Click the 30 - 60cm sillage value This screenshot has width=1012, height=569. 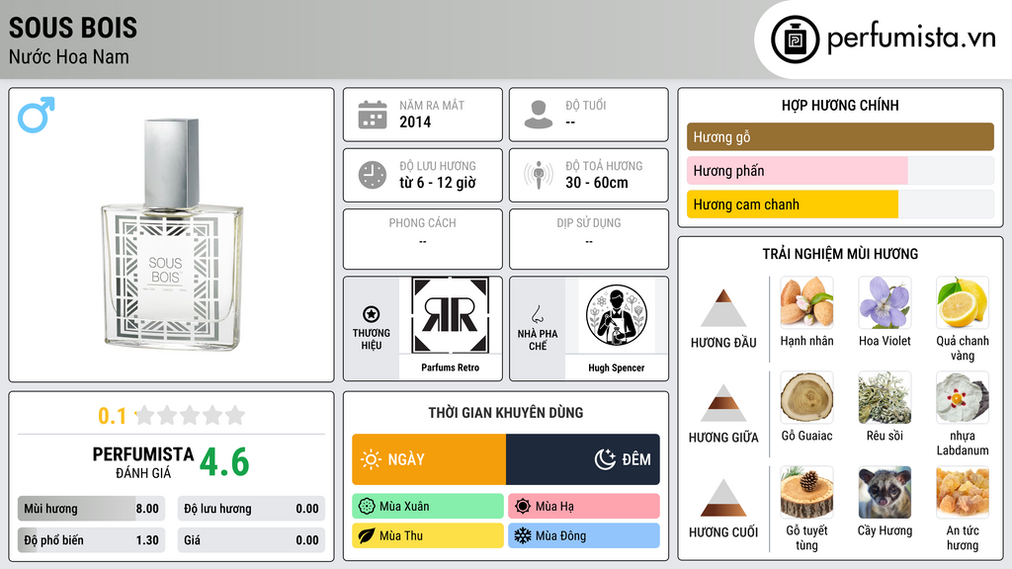[597, 183]
